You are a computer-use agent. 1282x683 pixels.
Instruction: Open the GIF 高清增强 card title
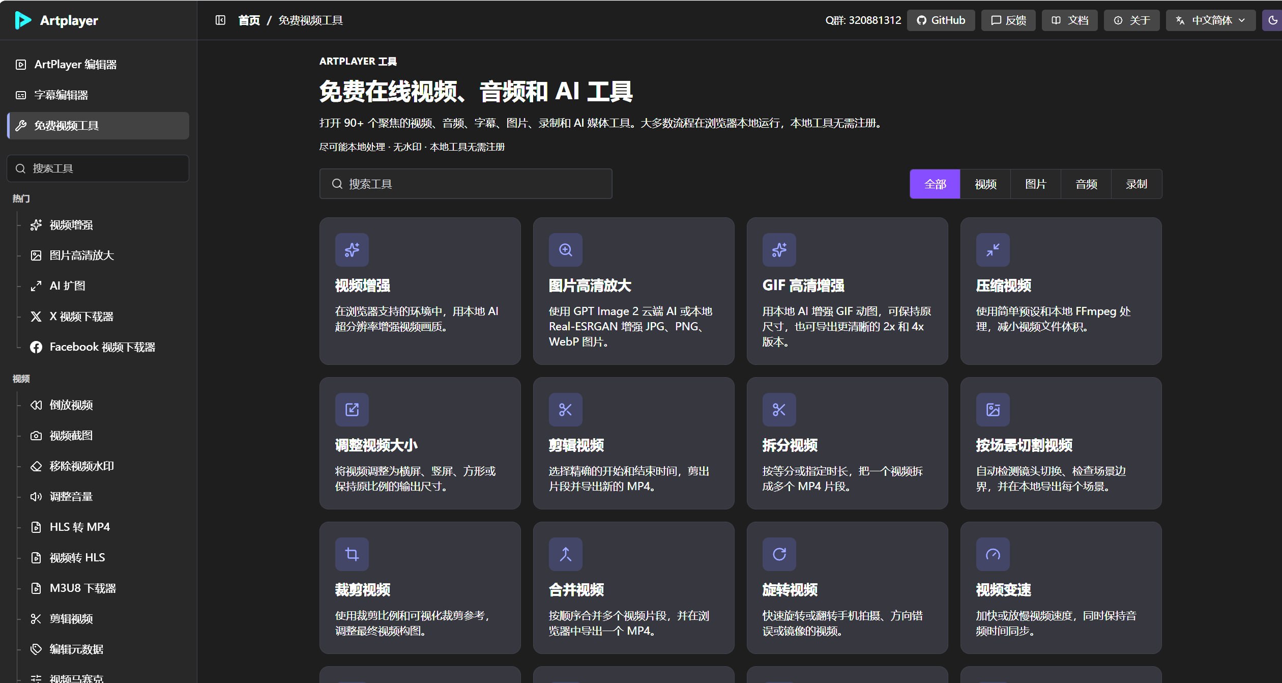pyautogui.click(x=803, y=286)
